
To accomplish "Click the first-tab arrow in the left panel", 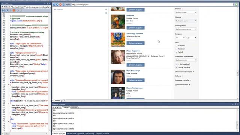I will [x=2, y=7].
